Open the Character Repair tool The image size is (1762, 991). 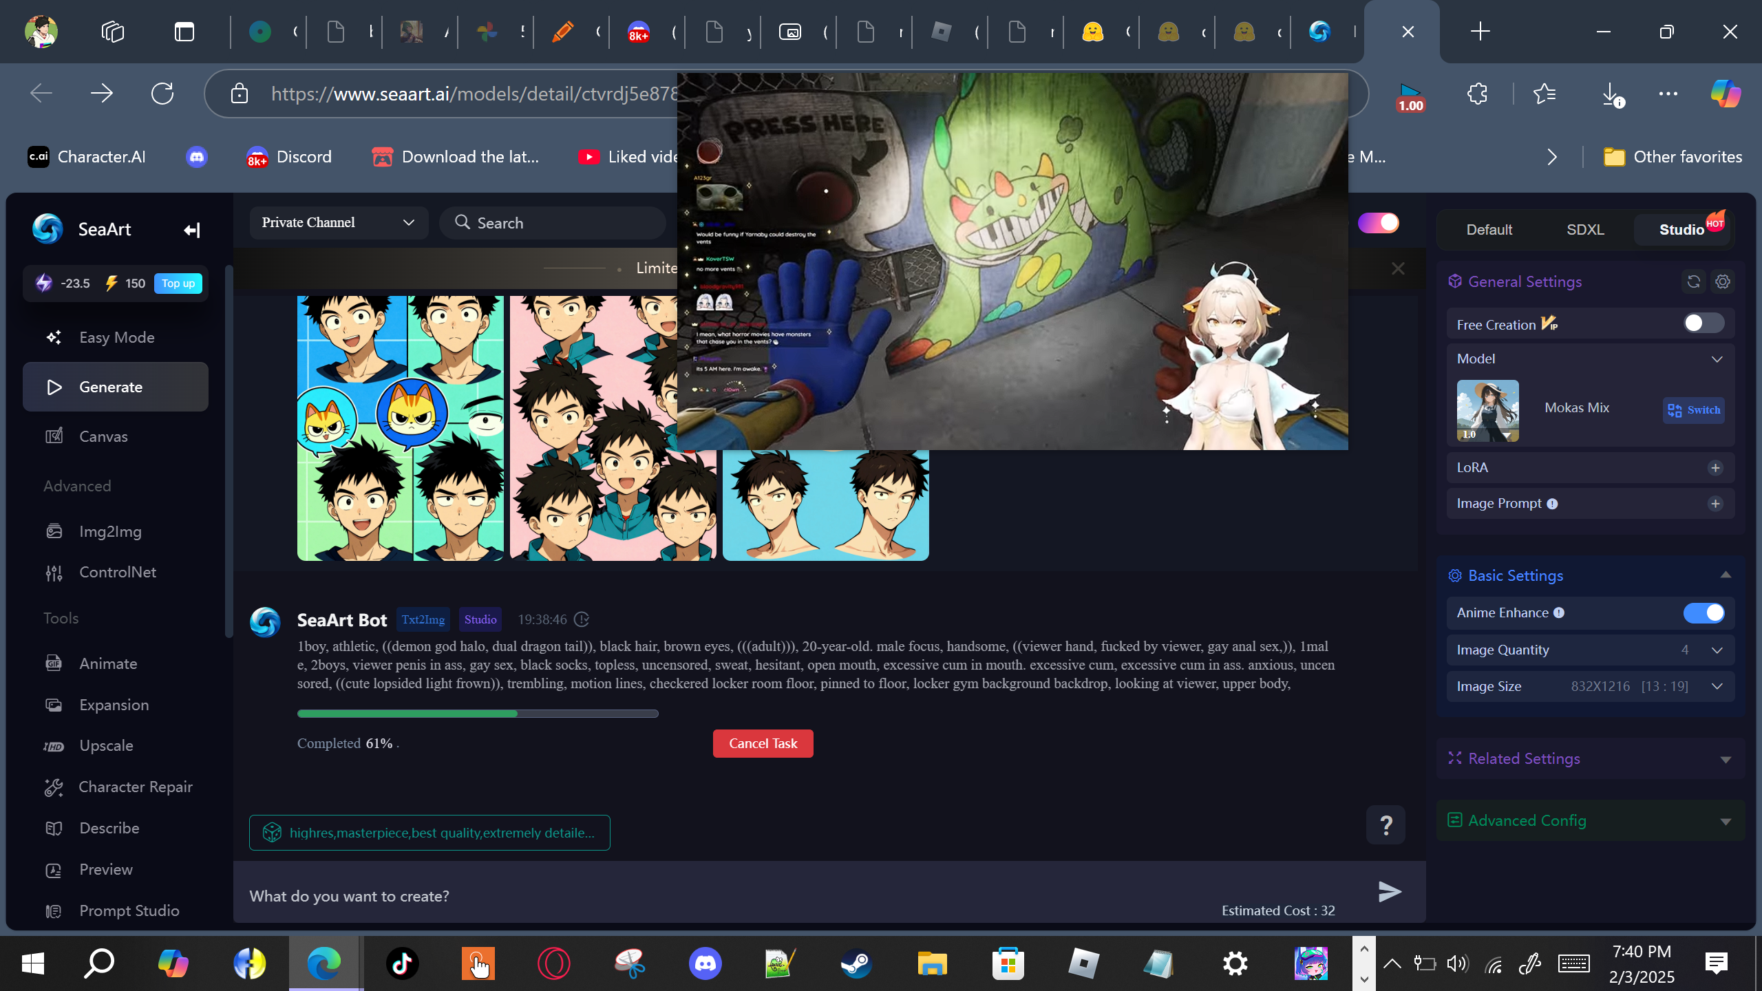116,787
